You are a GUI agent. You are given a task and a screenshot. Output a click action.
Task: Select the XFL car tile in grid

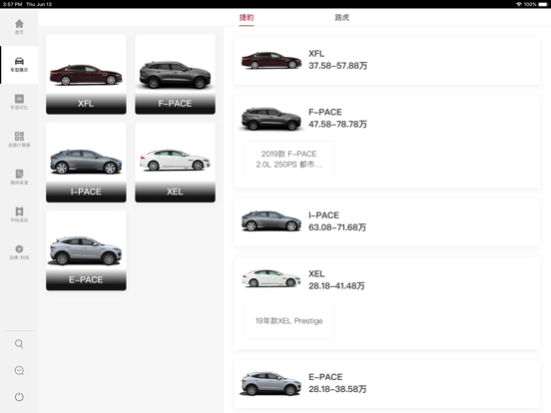[86, 74]
